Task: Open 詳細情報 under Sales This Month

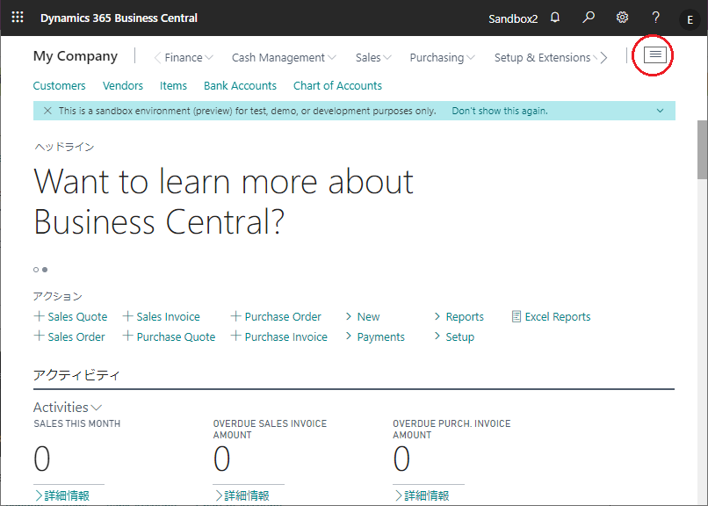Action: [x=62, y=495]
